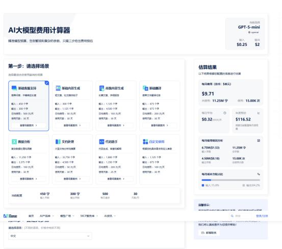The image size is (282, 249).
Task: Click the blue input legend square
Action: (x=203, y=185)
